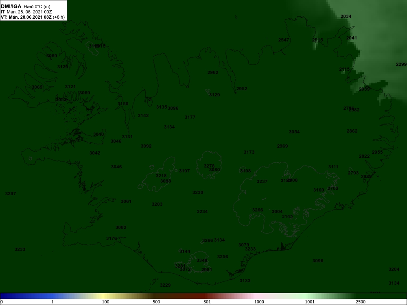Select the 3348 value label
The height and width of the screenshot is (305, 407).
pos(202,260)
